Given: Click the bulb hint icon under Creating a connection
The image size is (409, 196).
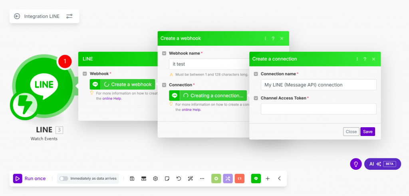Looking at the screenshot, I should [x=171, y=104].
